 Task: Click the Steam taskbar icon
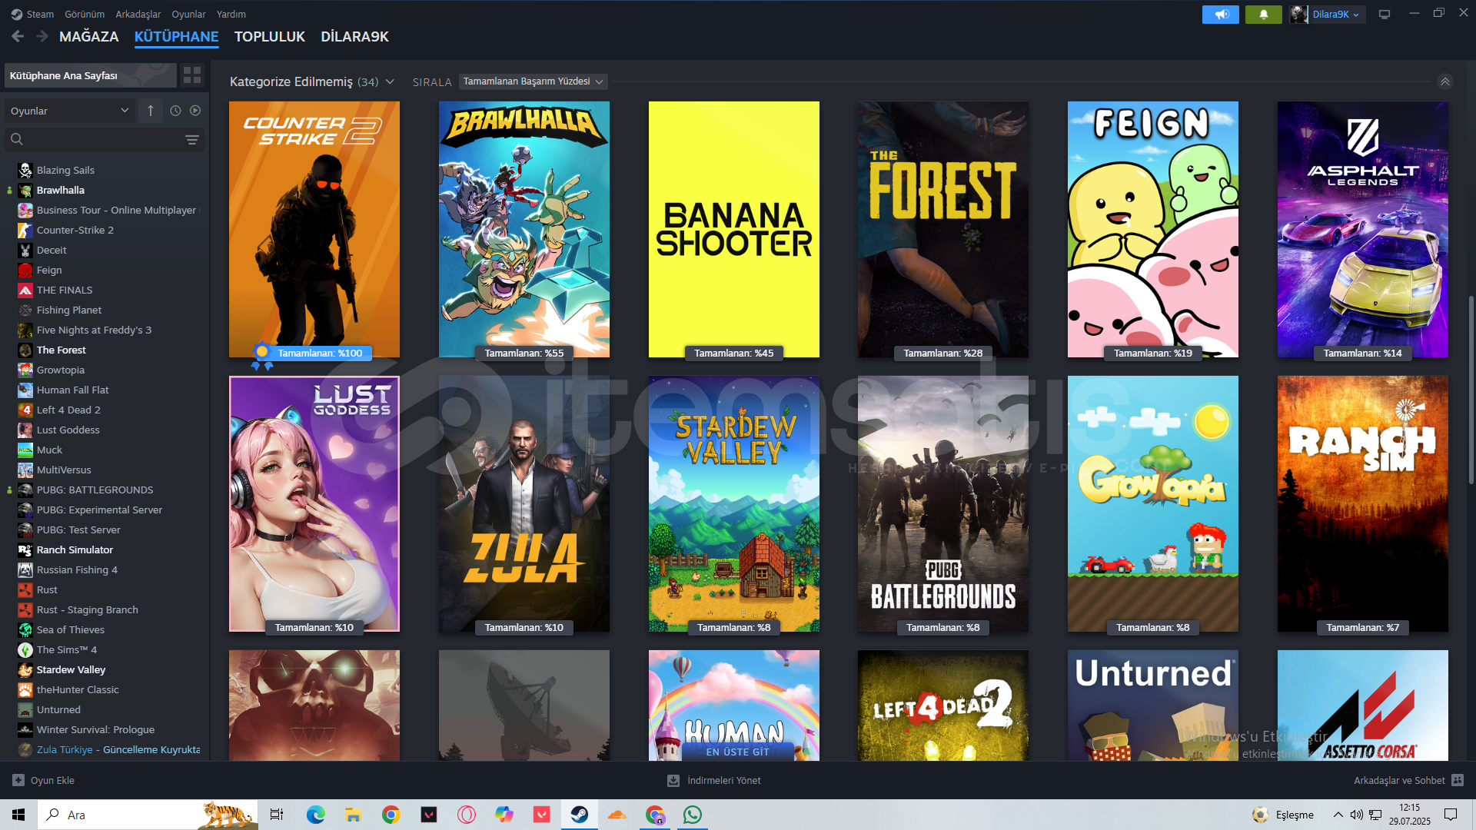tap(580, 815)
